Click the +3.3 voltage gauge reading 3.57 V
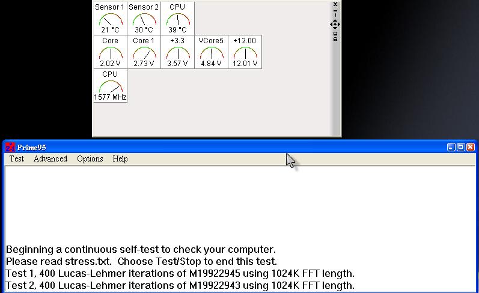Viewport: 479px width, 293px height. coord(177,52)
